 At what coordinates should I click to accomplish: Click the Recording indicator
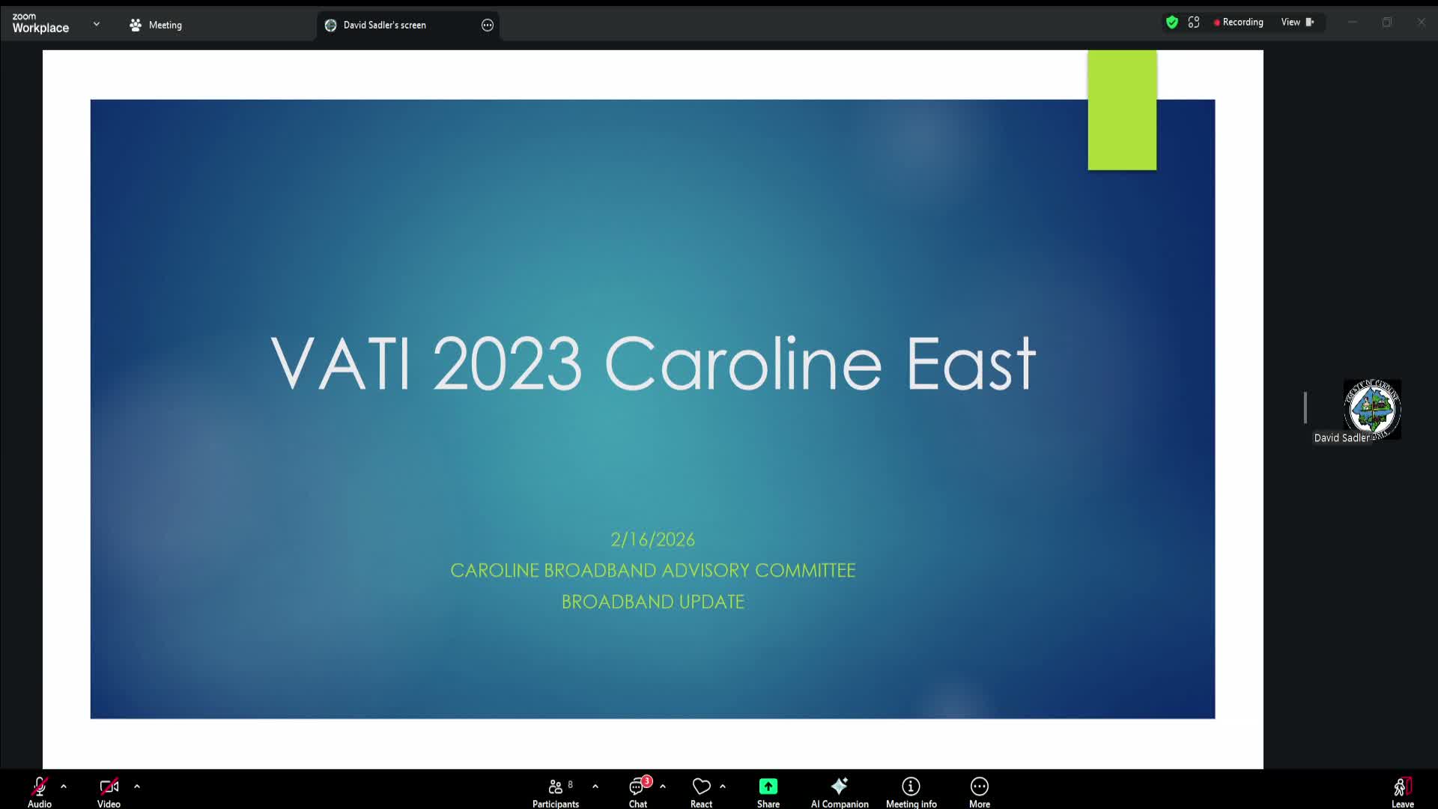[1239, 22]
